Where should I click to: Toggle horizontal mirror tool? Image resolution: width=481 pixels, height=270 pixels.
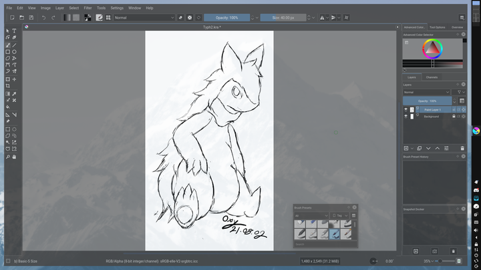click(x=322, y=18)
